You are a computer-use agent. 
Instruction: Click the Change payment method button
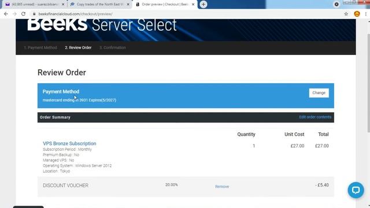[319, 93]
